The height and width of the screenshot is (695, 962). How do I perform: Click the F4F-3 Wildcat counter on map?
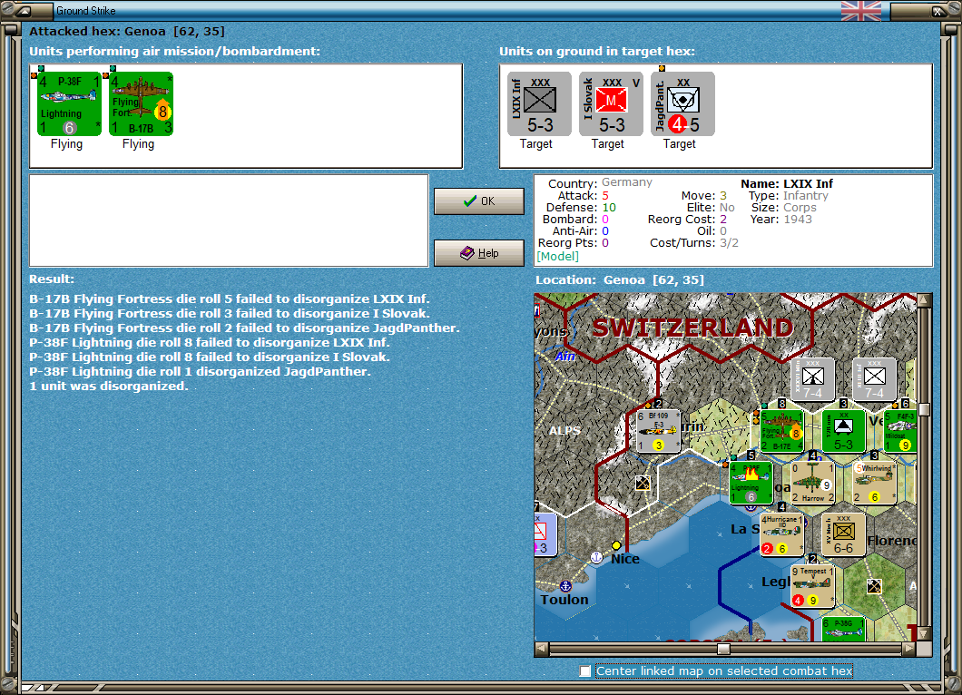point(900,431)
